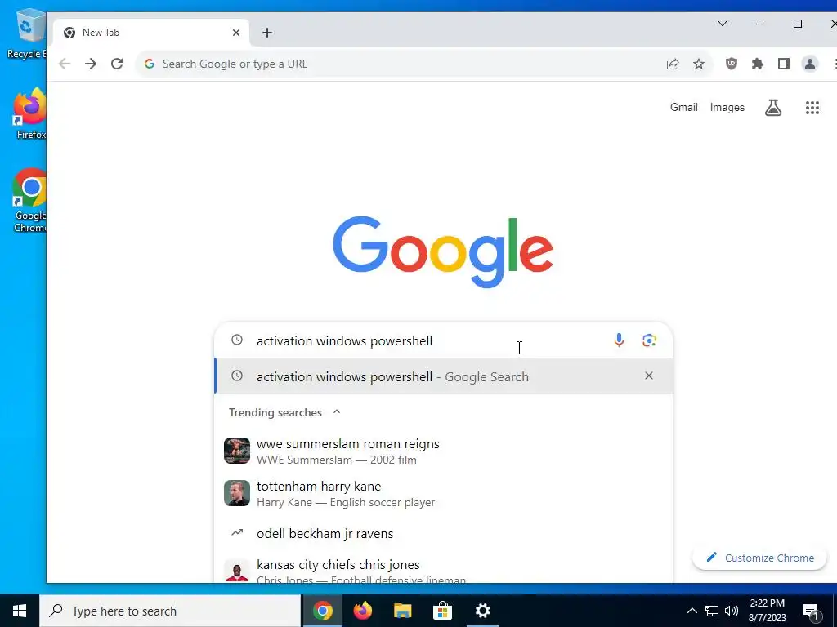
Task: Select activation windows powershell Google Search suggestion
Action: coord(443,376)
